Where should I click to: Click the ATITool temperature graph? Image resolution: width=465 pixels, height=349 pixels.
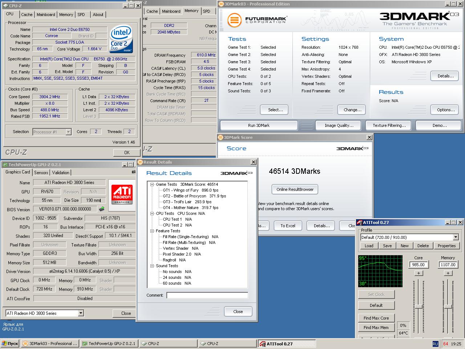tap(380, 271)
